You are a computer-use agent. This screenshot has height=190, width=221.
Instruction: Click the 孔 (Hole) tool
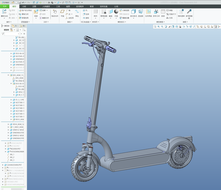(x=85, y=10)
